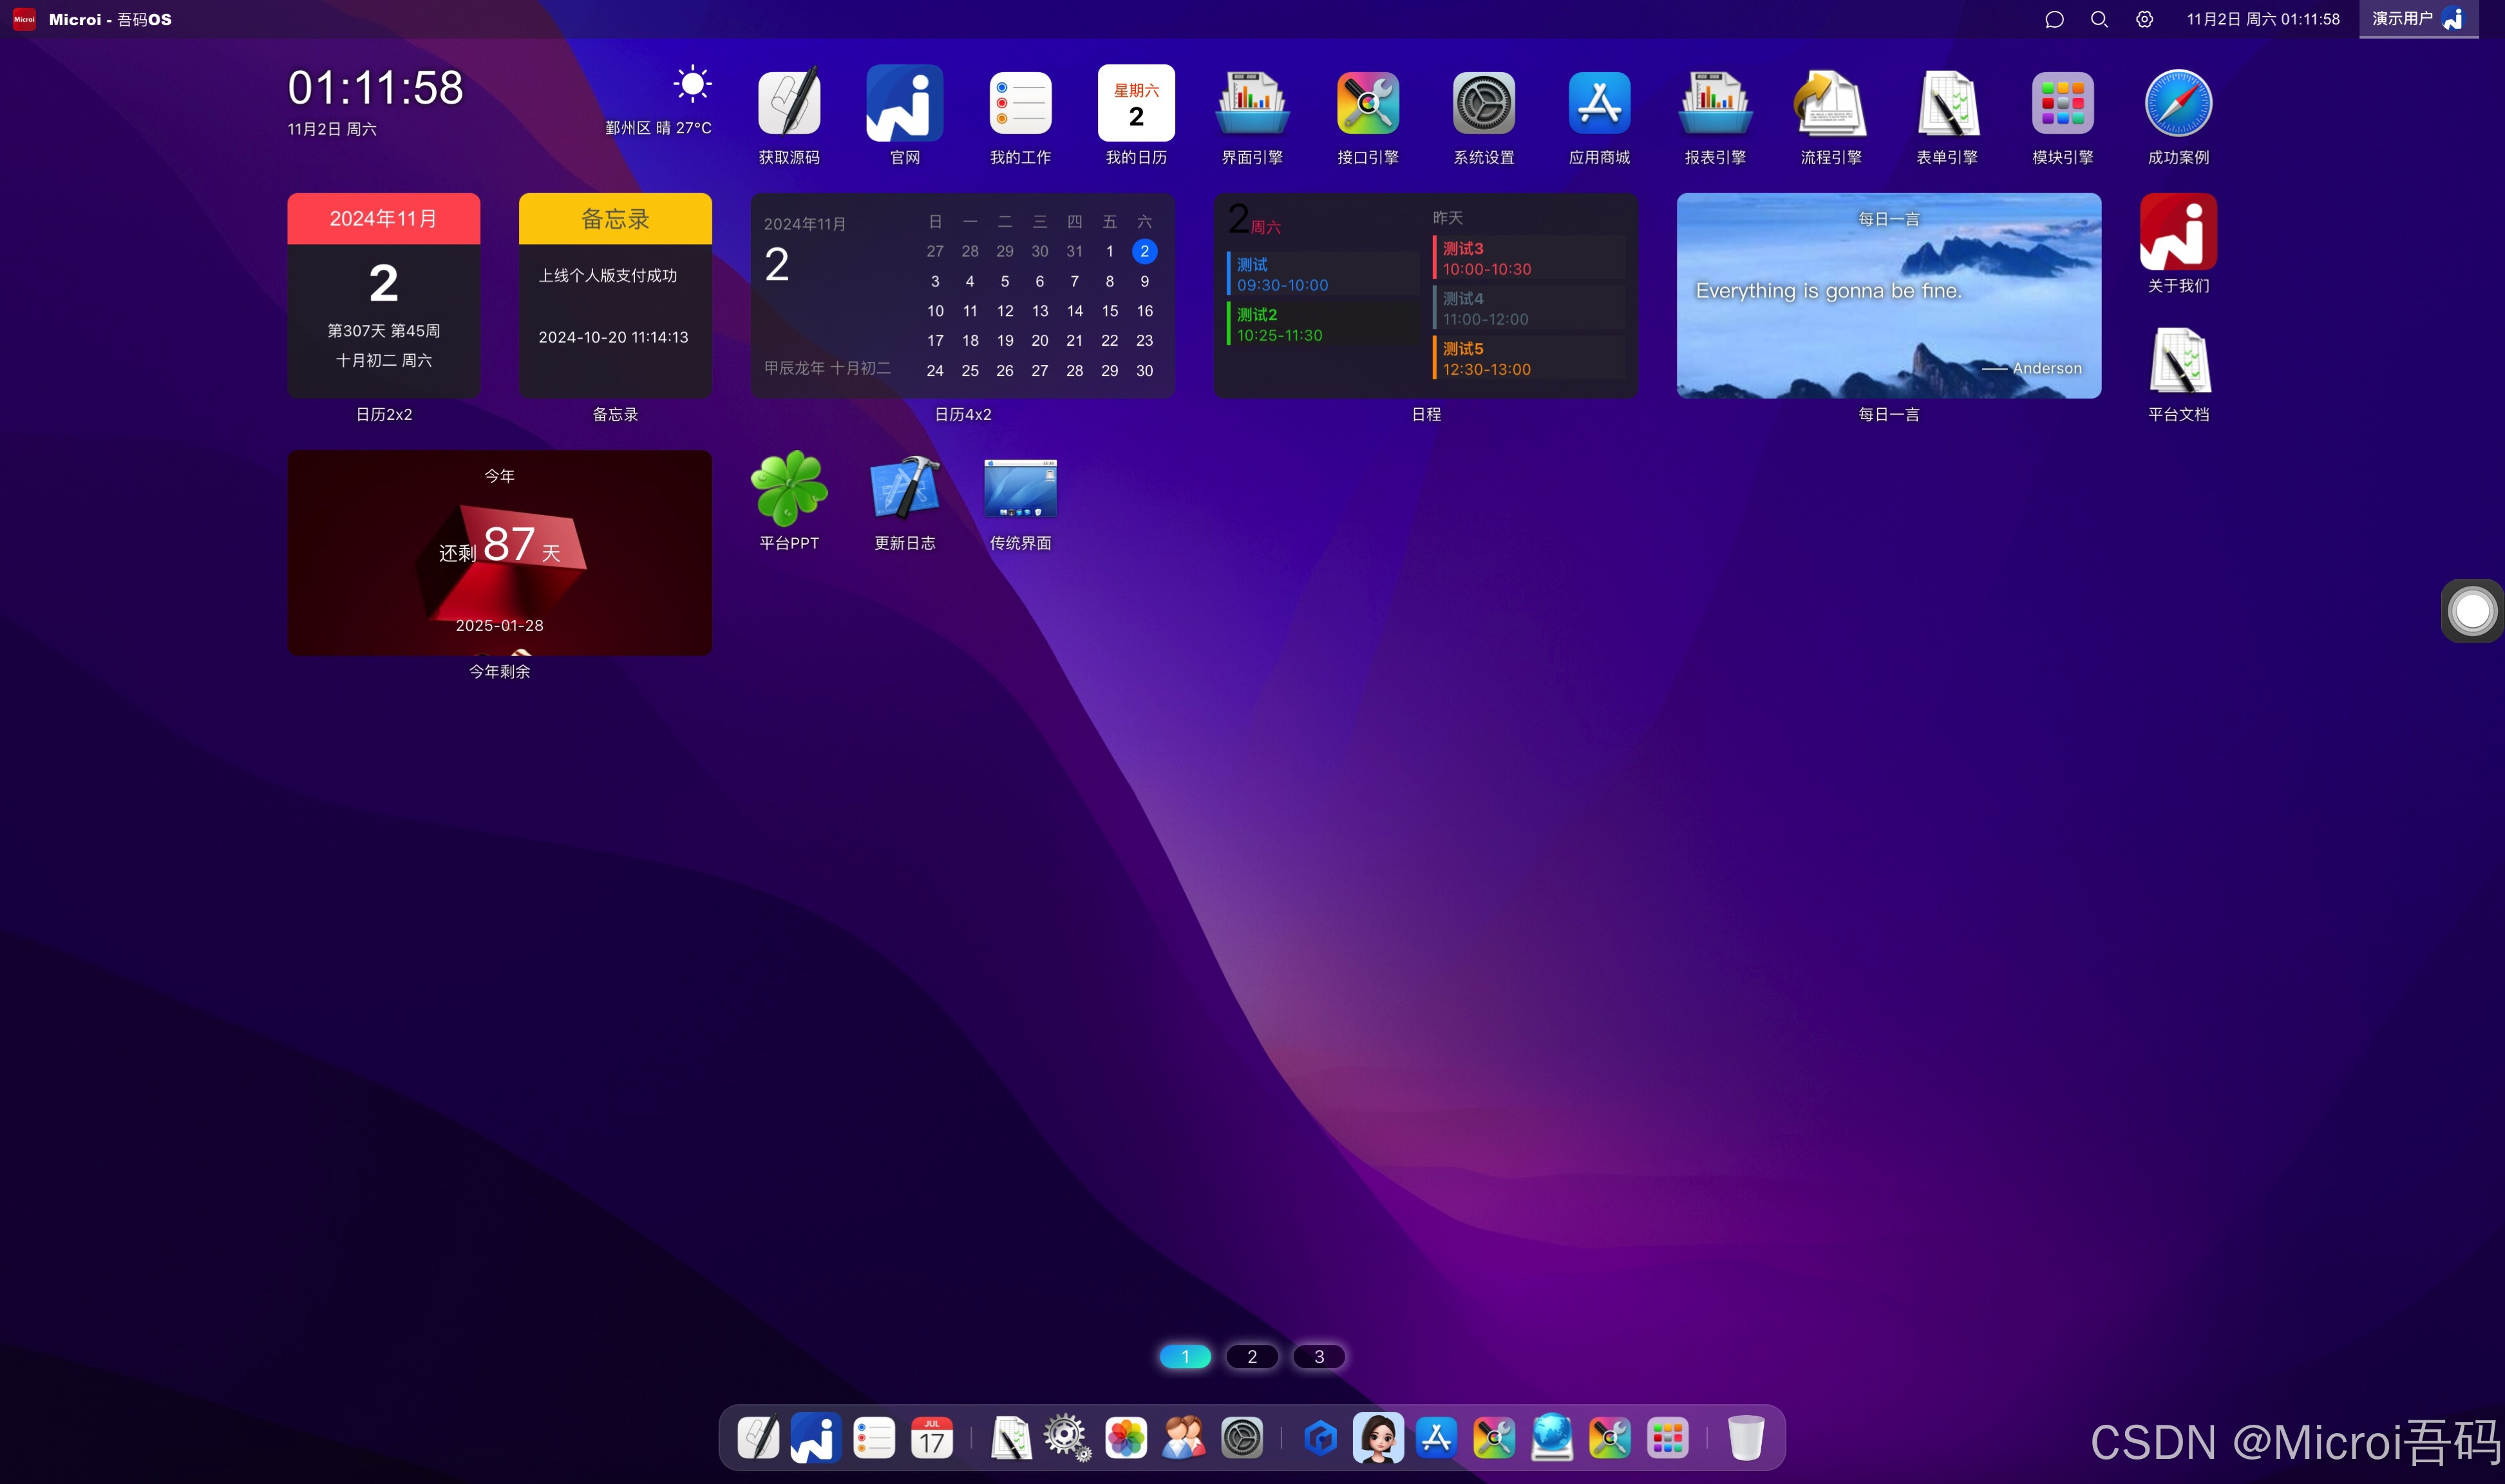Open the chat message icon in the top bar
Screen dimensions: 2505x1484
[x=2054, y=20]
